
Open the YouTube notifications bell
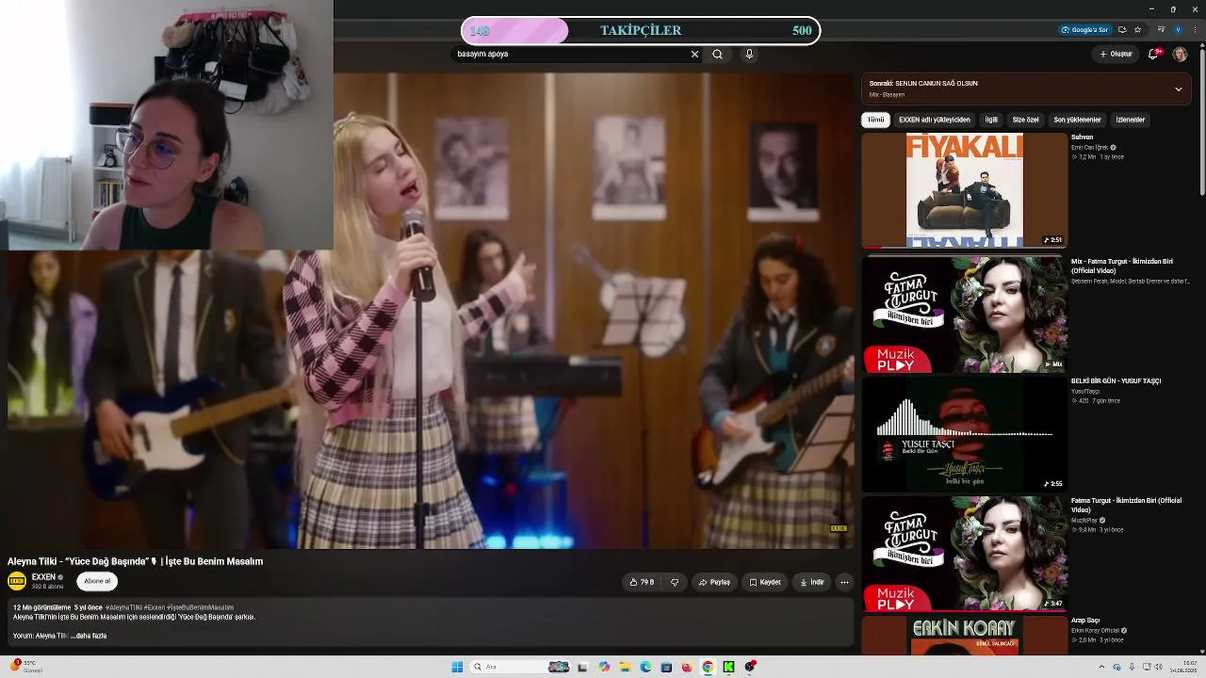(1153, 55)
